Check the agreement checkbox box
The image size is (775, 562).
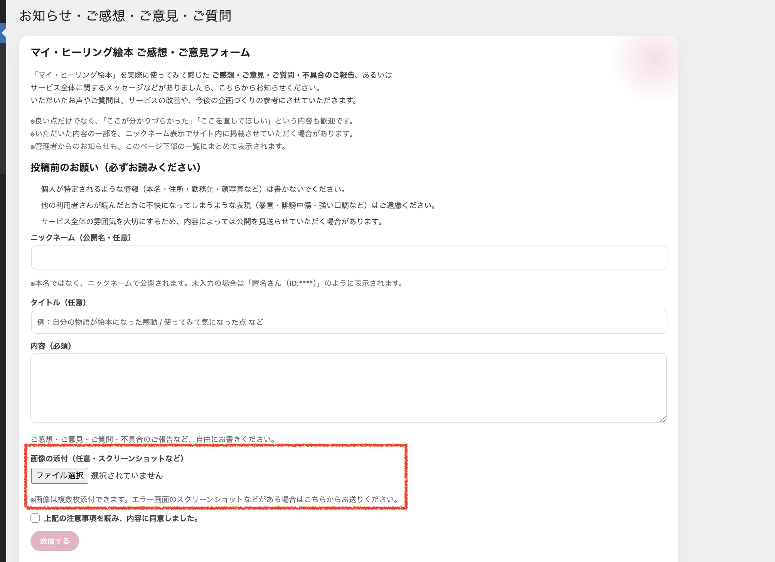(x=35, y=518)
